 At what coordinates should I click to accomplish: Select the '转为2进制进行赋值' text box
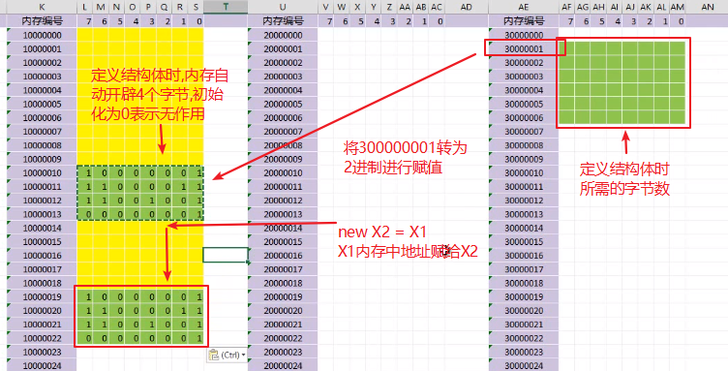406,157
